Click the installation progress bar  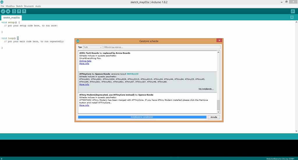tap(142, 117)
